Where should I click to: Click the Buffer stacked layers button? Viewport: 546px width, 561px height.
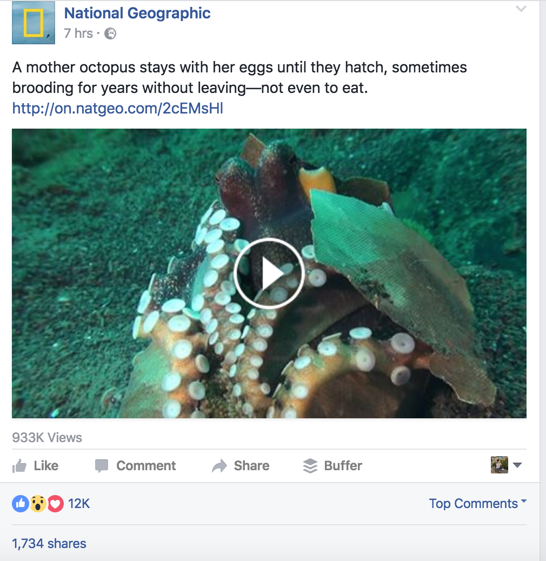[332, 466]
